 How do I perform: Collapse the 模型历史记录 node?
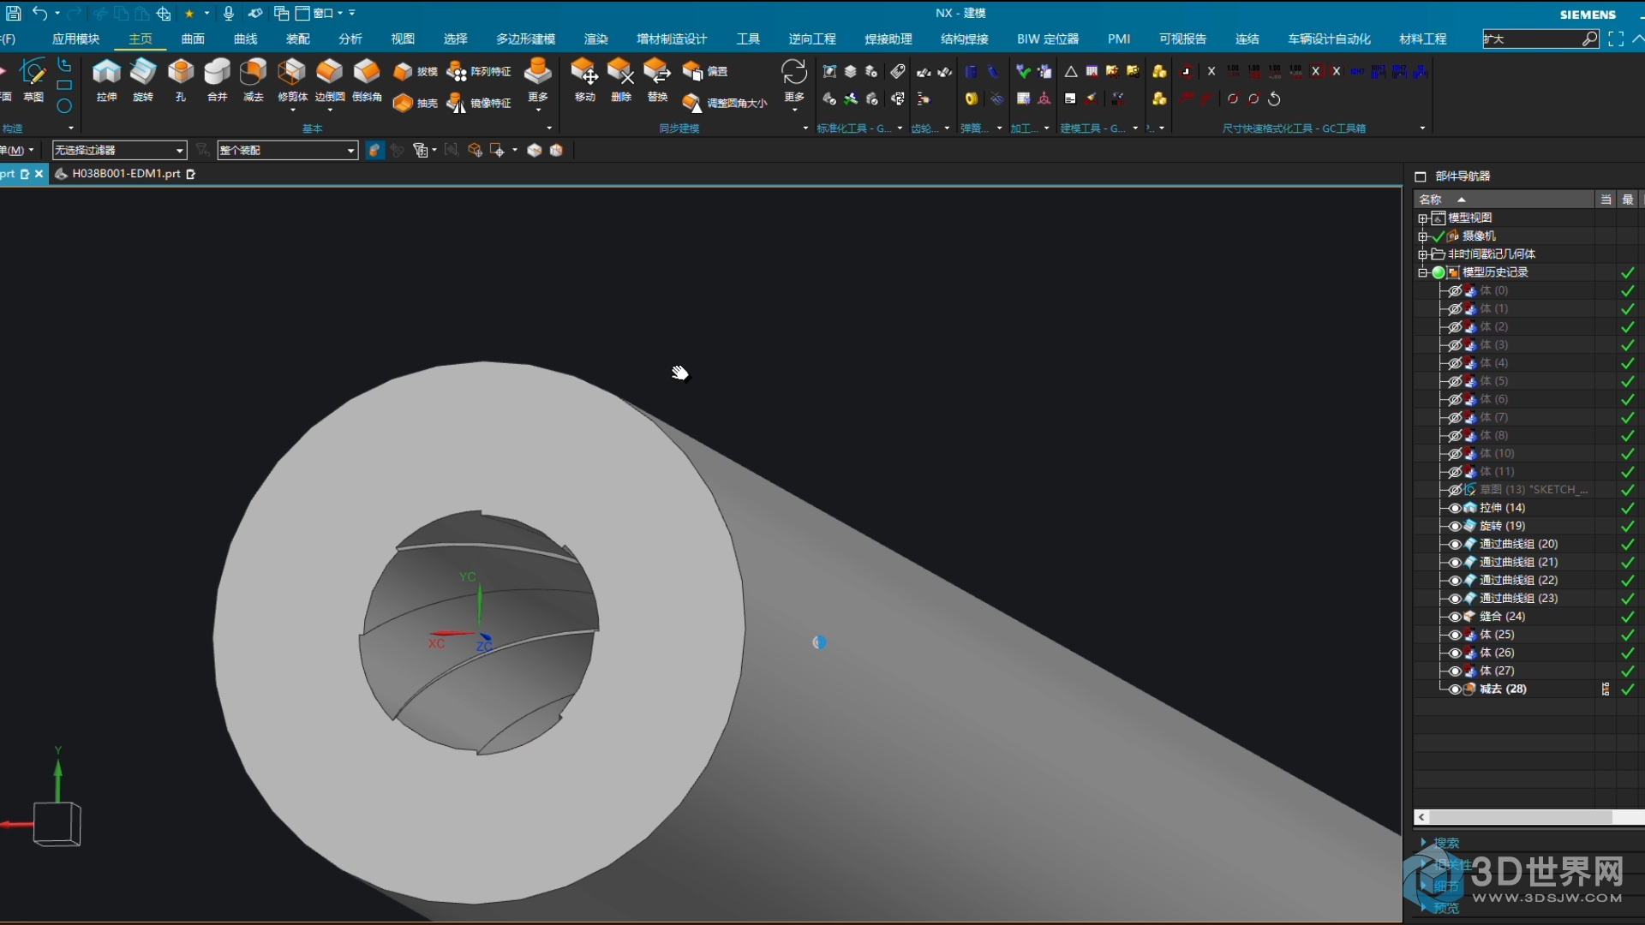pos(1422,272)
